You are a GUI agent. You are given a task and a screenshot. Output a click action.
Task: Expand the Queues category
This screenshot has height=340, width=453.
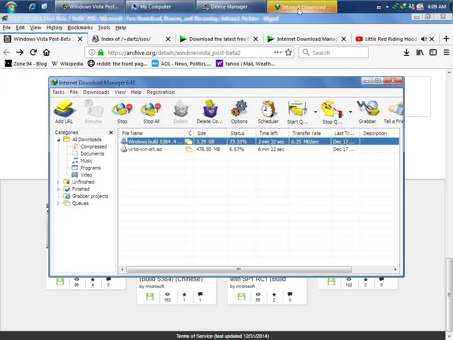pos(59,203)
